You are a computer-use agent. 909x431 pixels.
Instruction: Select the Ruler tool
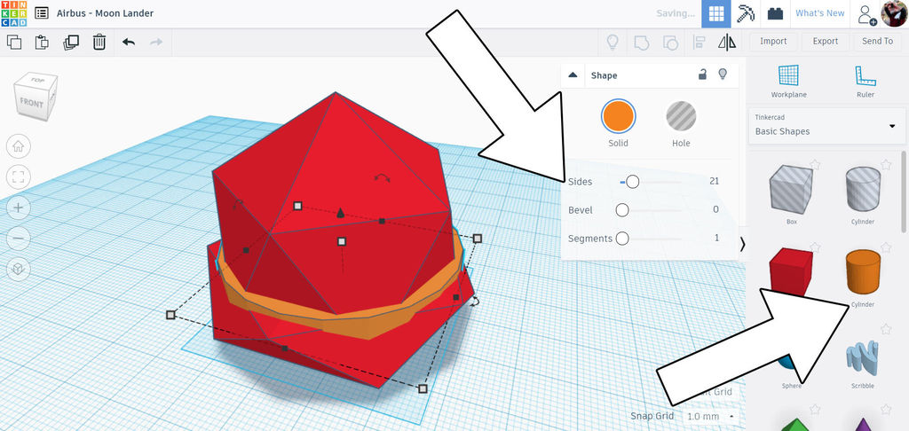(865, 81)
